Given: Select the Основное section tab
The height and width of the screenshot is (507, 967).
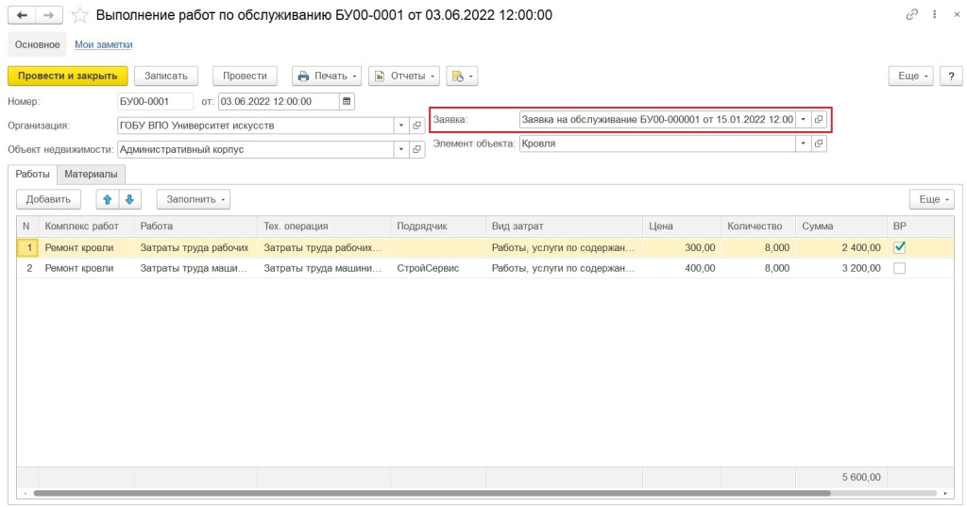Looking at the screenshot, I should [37, 44].
